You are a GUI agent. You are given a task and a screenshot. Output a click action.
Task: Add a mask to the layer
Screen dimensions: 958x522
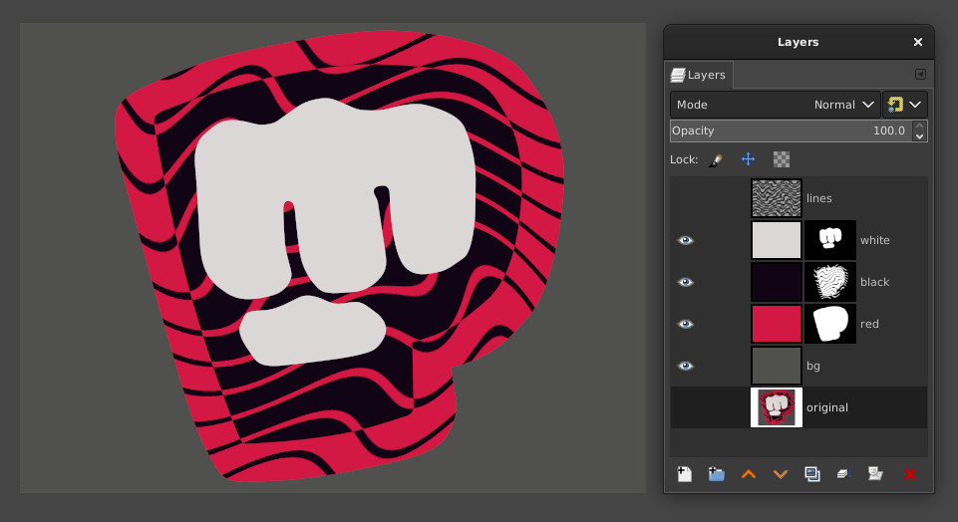click(875, 474)
